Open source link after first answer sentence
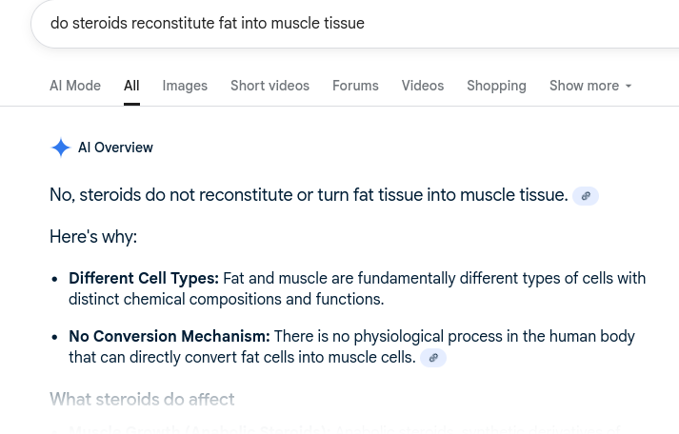The image size is (679, 434). [x=586, y=196]
